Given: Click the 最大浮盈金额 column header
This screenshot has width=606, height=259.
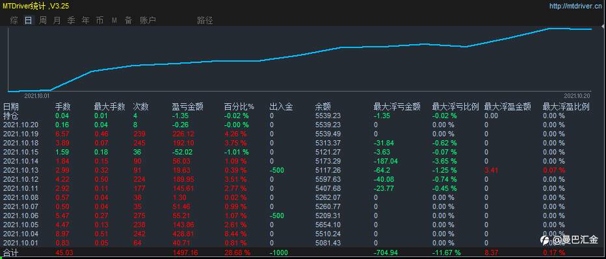Looking at the screenshot, I should point(507,107).
